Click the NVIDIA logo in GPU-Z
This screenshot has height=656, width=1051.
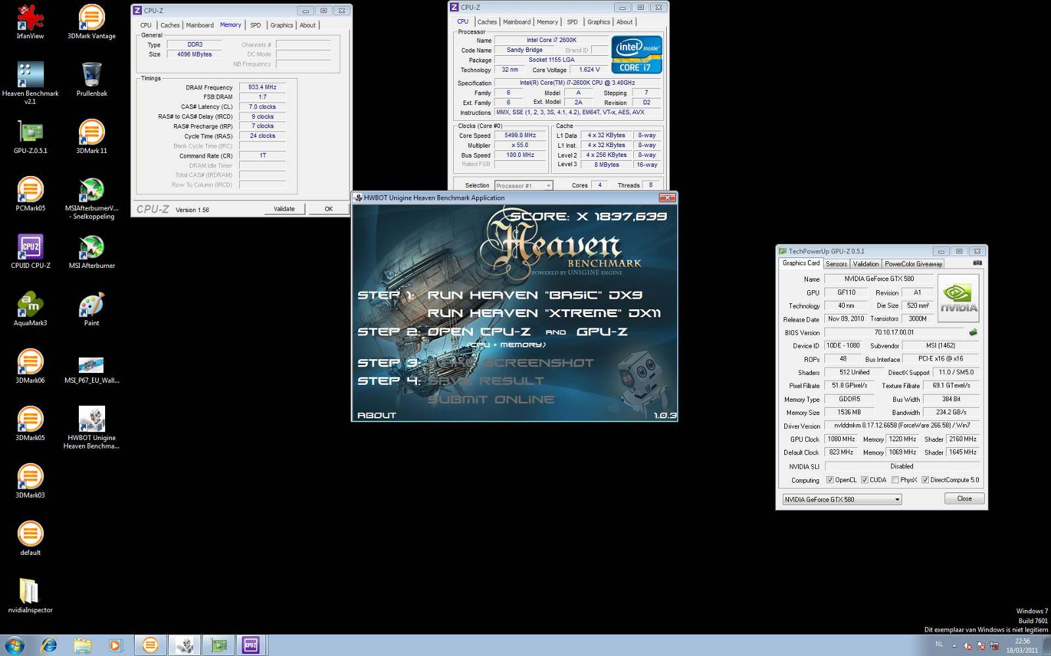coord(958,299)
